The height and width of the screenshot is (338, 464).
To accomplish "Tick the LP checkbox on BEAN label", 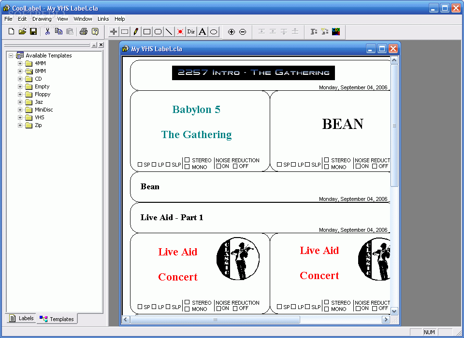I will [293, 165].
